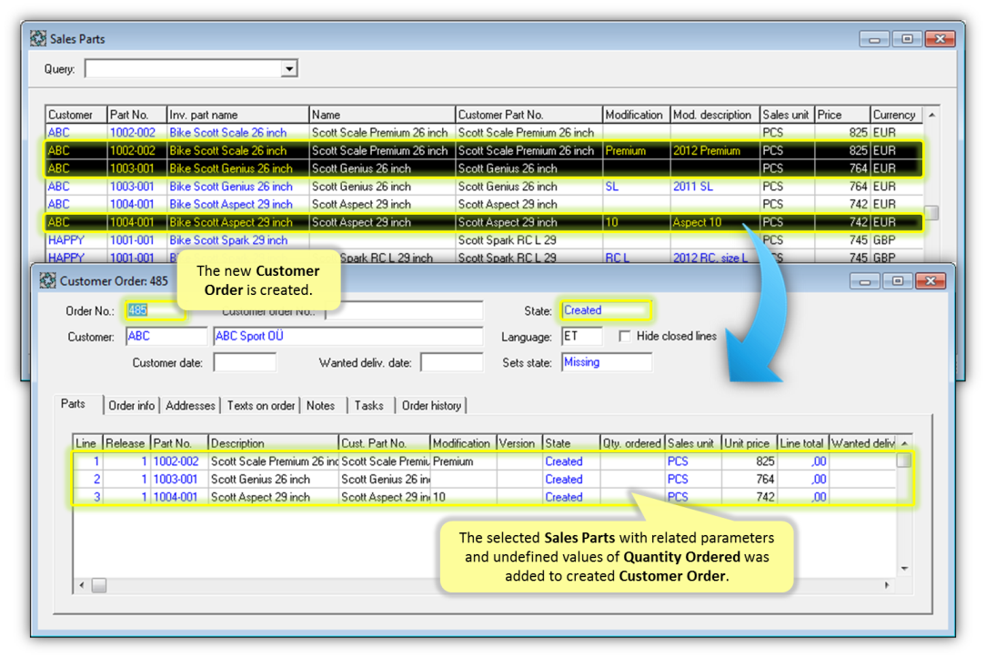Focus the Customer date field

coord(245,362)
